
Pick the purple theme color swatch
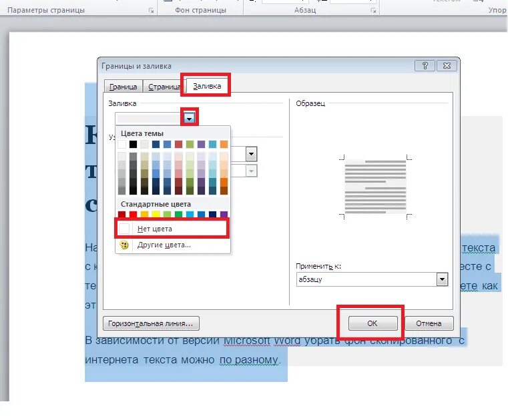(201, 144)
